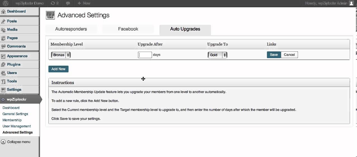This screenshot has height=157, width=357.
Task: Open the updates icon in admin bar
Action: 55,3
